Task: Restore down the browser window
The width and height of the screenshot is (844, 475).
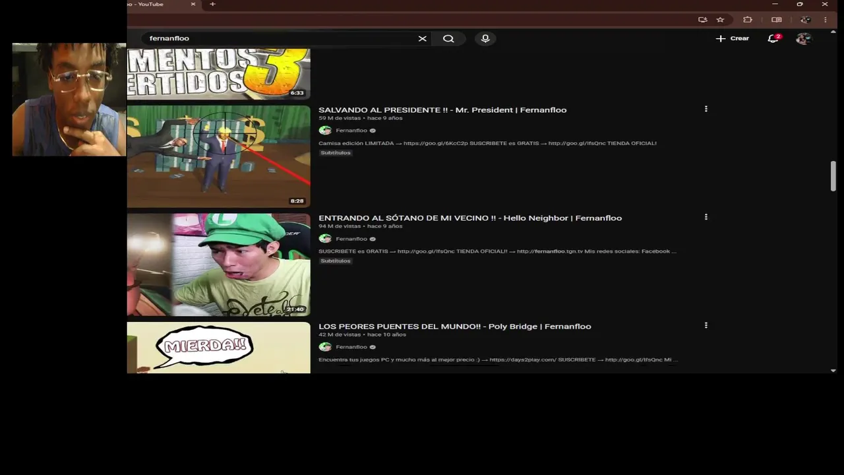Action: pyautogui.click(x=800, y=4)
